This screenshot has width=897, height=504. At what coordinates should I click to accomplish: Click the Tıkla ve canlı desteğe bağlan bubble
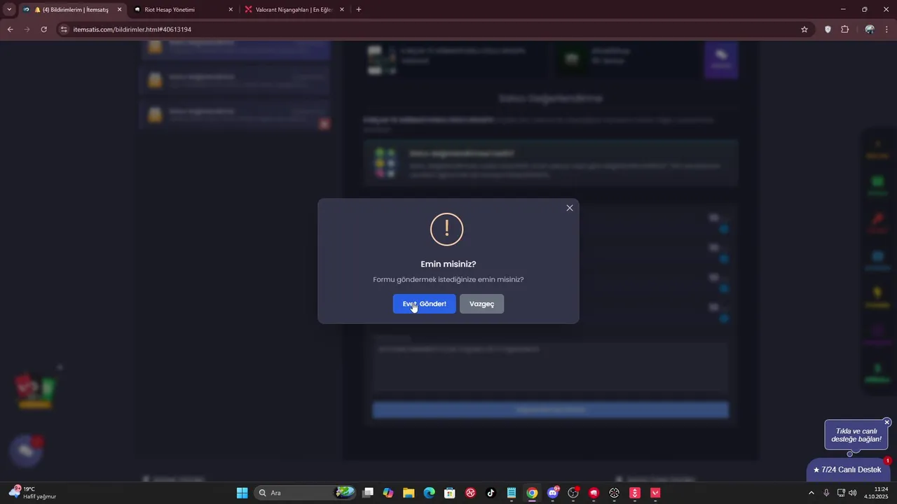coord(856,435)
